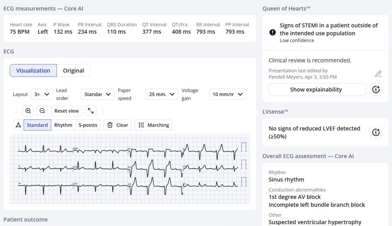Switch to the Original ECG tab
This screenshot has width=392, height=226.
pyautogui.click(x=73, y=70)
